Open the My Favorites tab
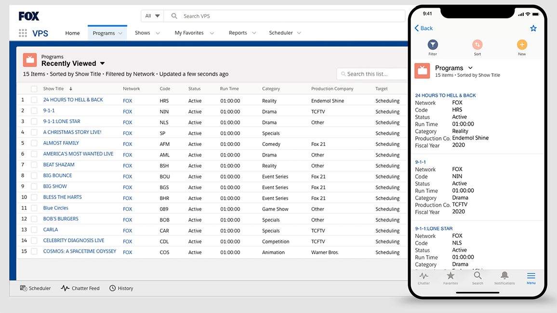Viewport: 557px width, 313px height. 189,33
